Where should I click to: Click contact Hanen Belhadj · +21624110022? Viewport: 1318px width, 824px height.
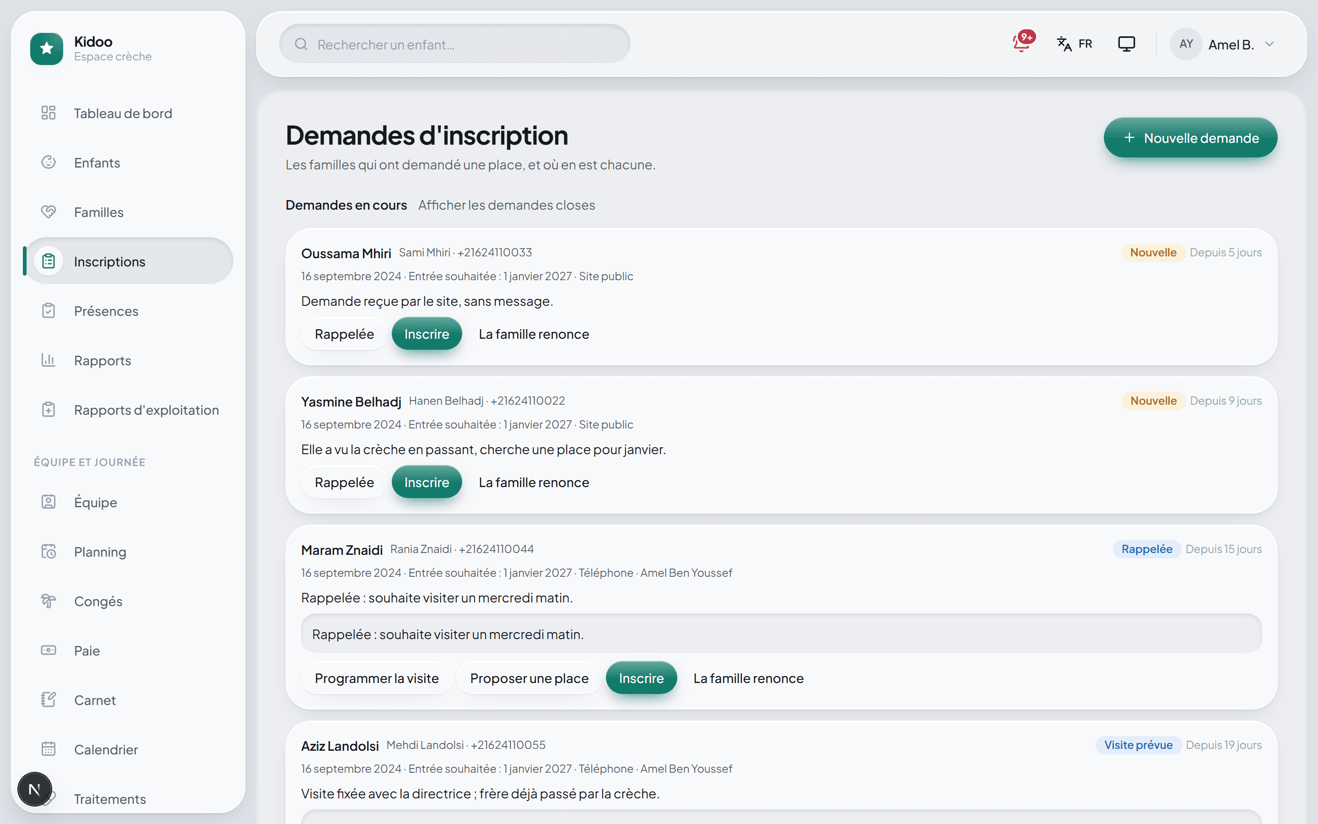487,401
